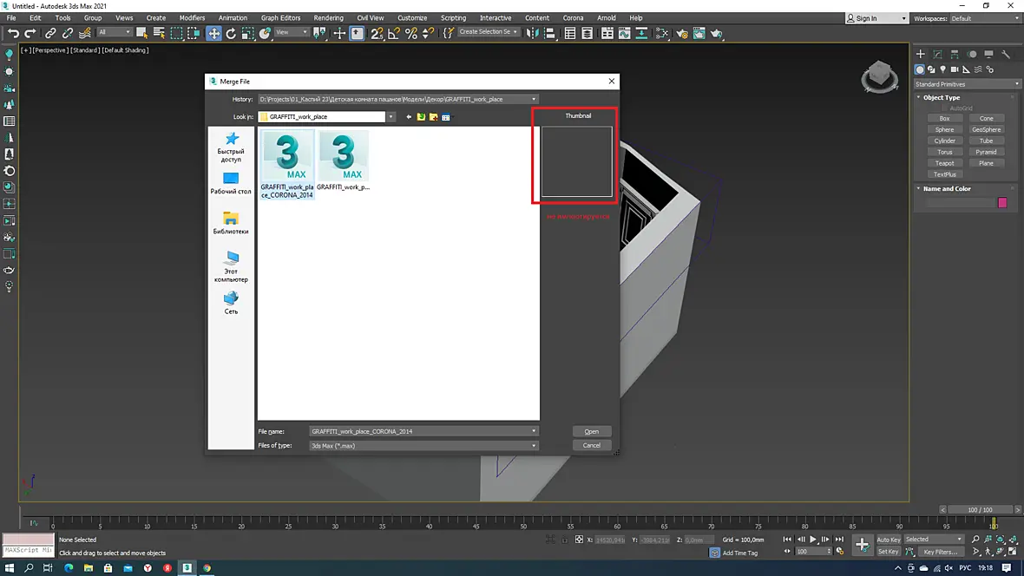Open Standard Primitives dropdown

(x=967, y=84)
